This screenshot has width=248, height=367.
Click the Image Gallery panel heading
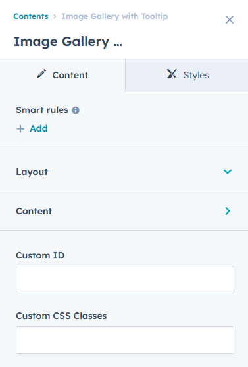click(68, 42)
